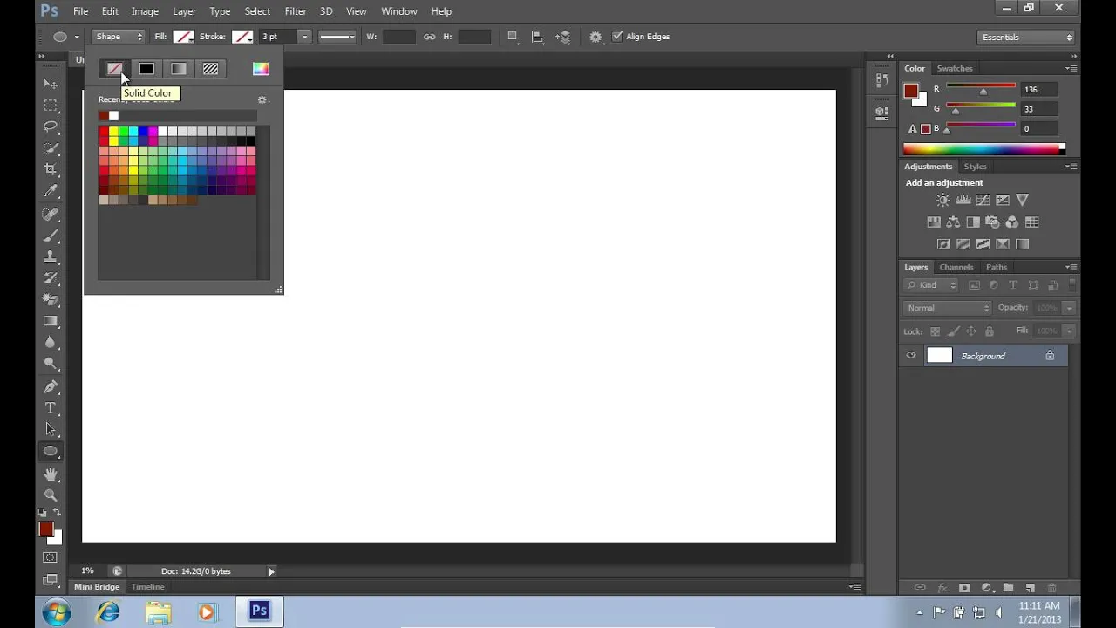Open the Essentials workspace dropdown
Image resolution: width=1116 pixels, height=628 pixels.
[x=1026, y=37]
